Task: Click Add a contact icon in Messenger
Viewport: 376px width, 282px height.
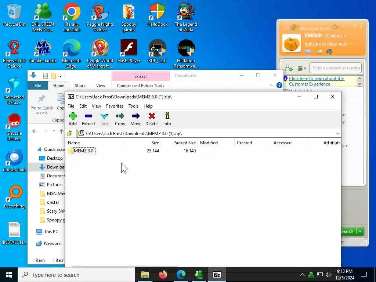Action: click(289, 68)
